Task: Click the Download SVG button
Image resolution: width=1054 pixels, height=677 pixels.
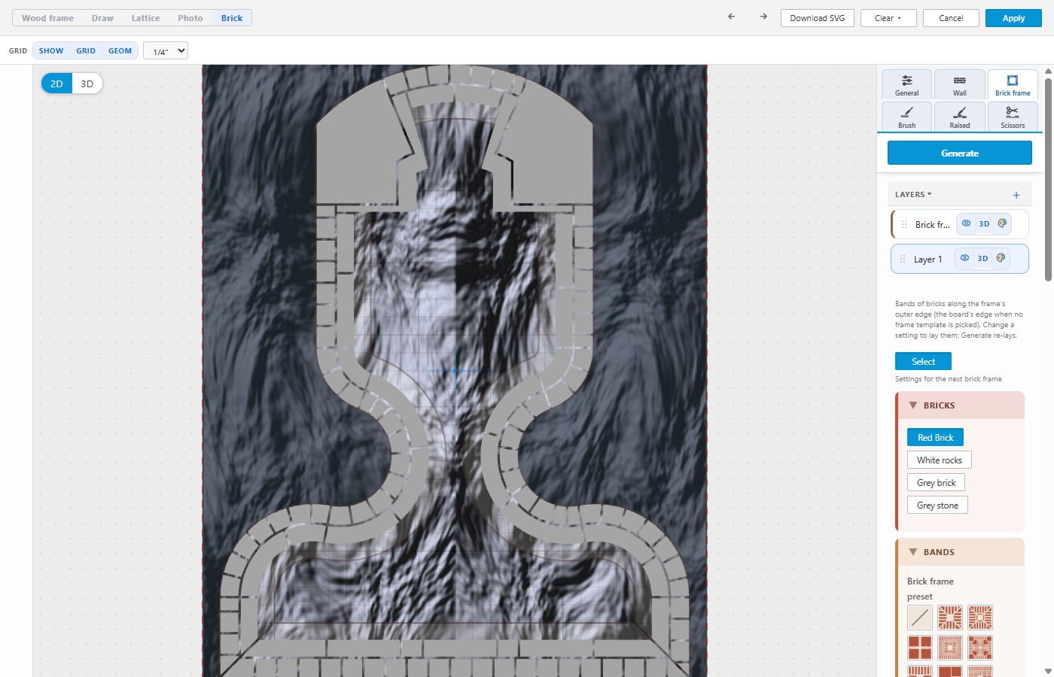Action: click(x=818, y=18)
